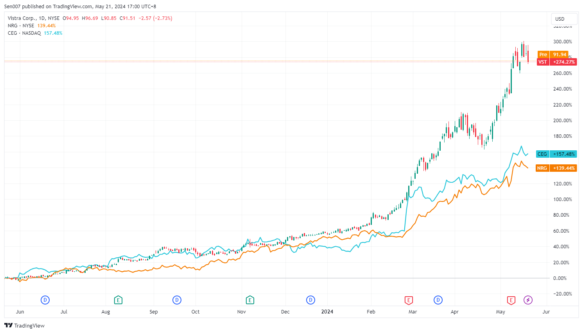
Task: Click the dividend marker in mid-June
Action: 45,300
